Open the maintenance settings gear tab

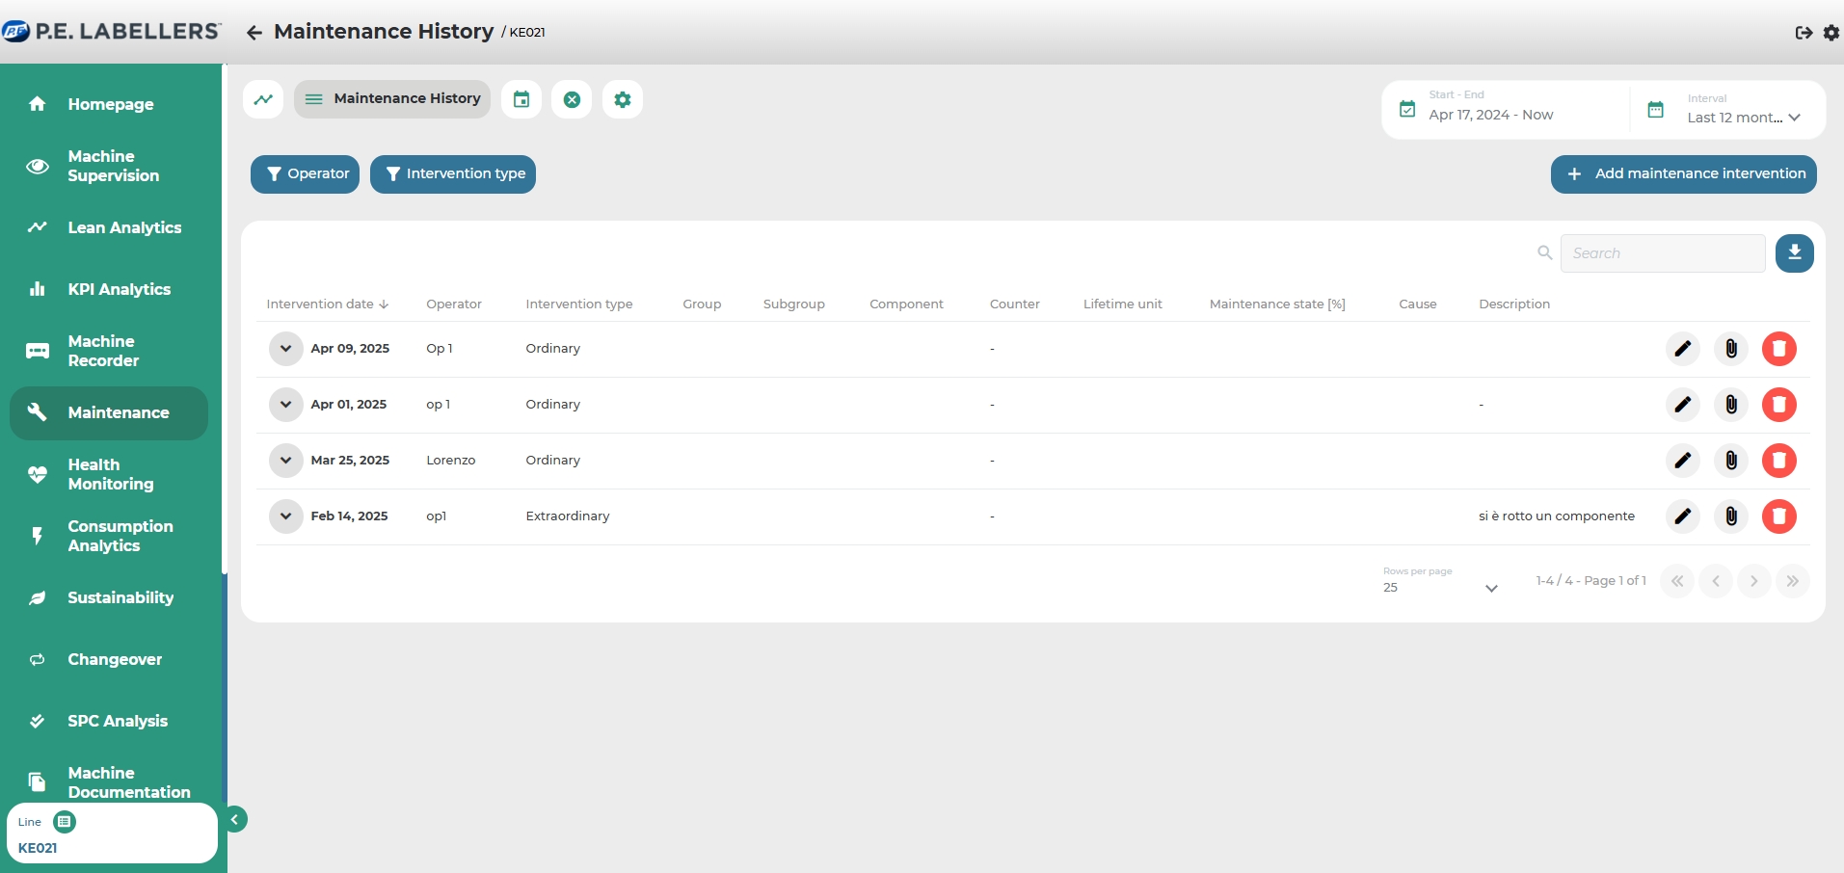tap(623, 99)
